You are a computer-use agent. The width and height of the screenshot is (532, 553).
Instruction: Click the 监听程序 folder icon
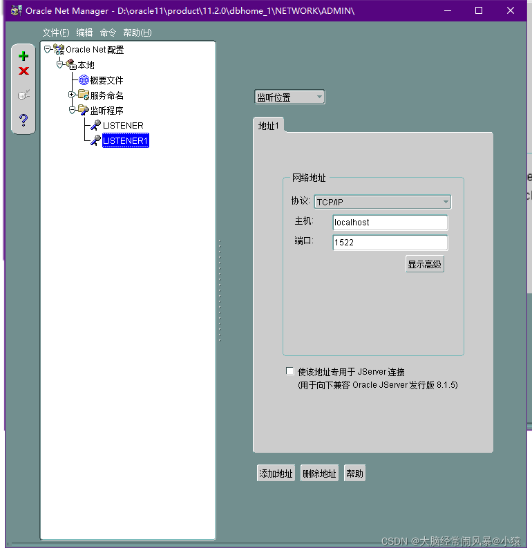click(x=84, y=110)
